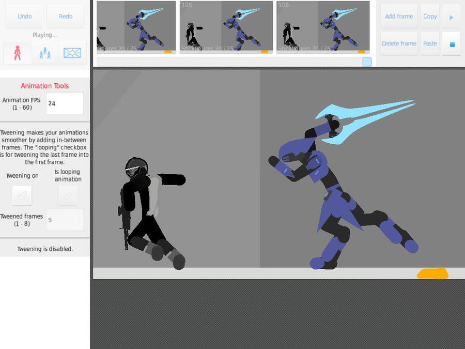The height and width of the screenshot is (349, 465).
Task: Select the red stickfigure animate mode icon
Action: click(17, 52)
